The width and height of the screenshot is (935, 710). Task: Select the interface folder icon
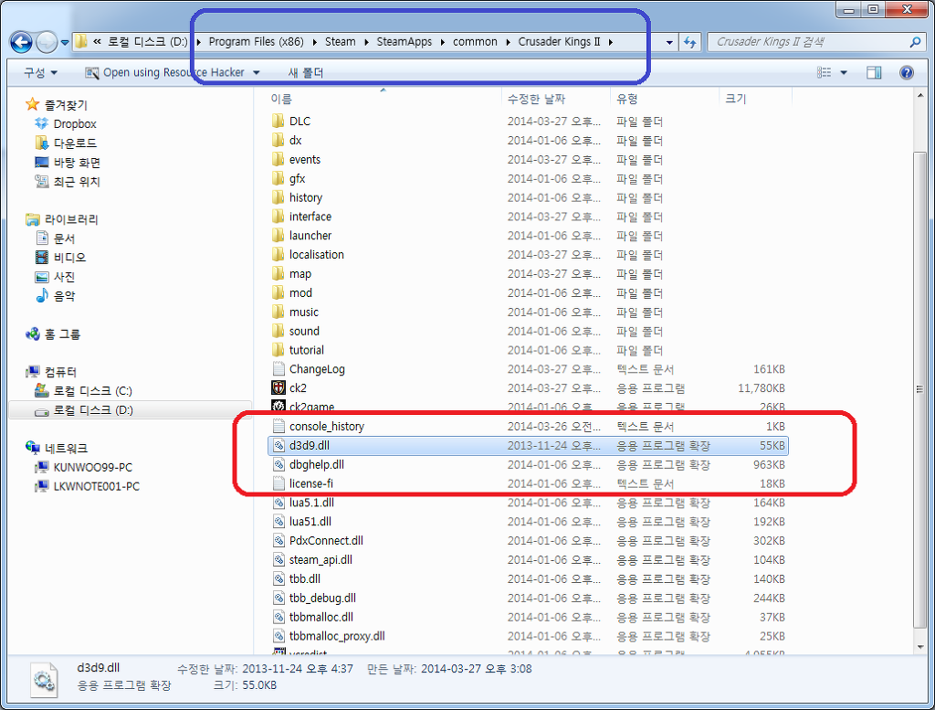coord(278,217)
